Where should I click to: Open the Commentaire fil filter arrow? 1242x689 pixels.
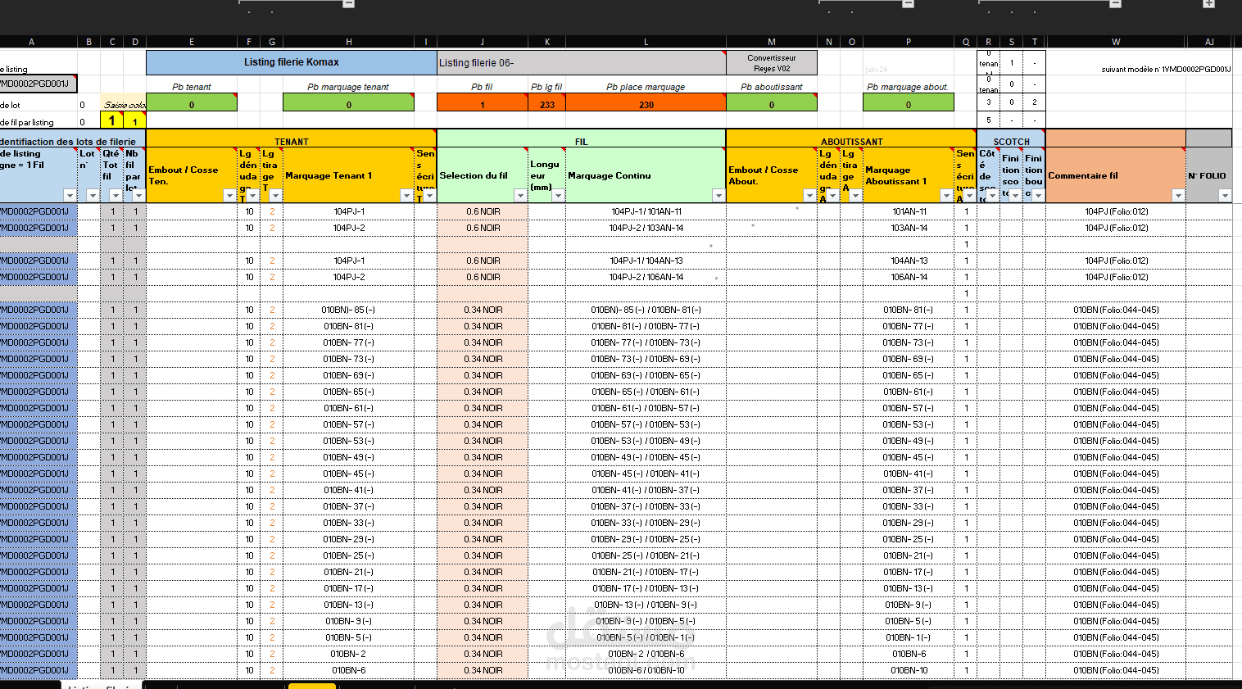click(x=1178, y=195)
